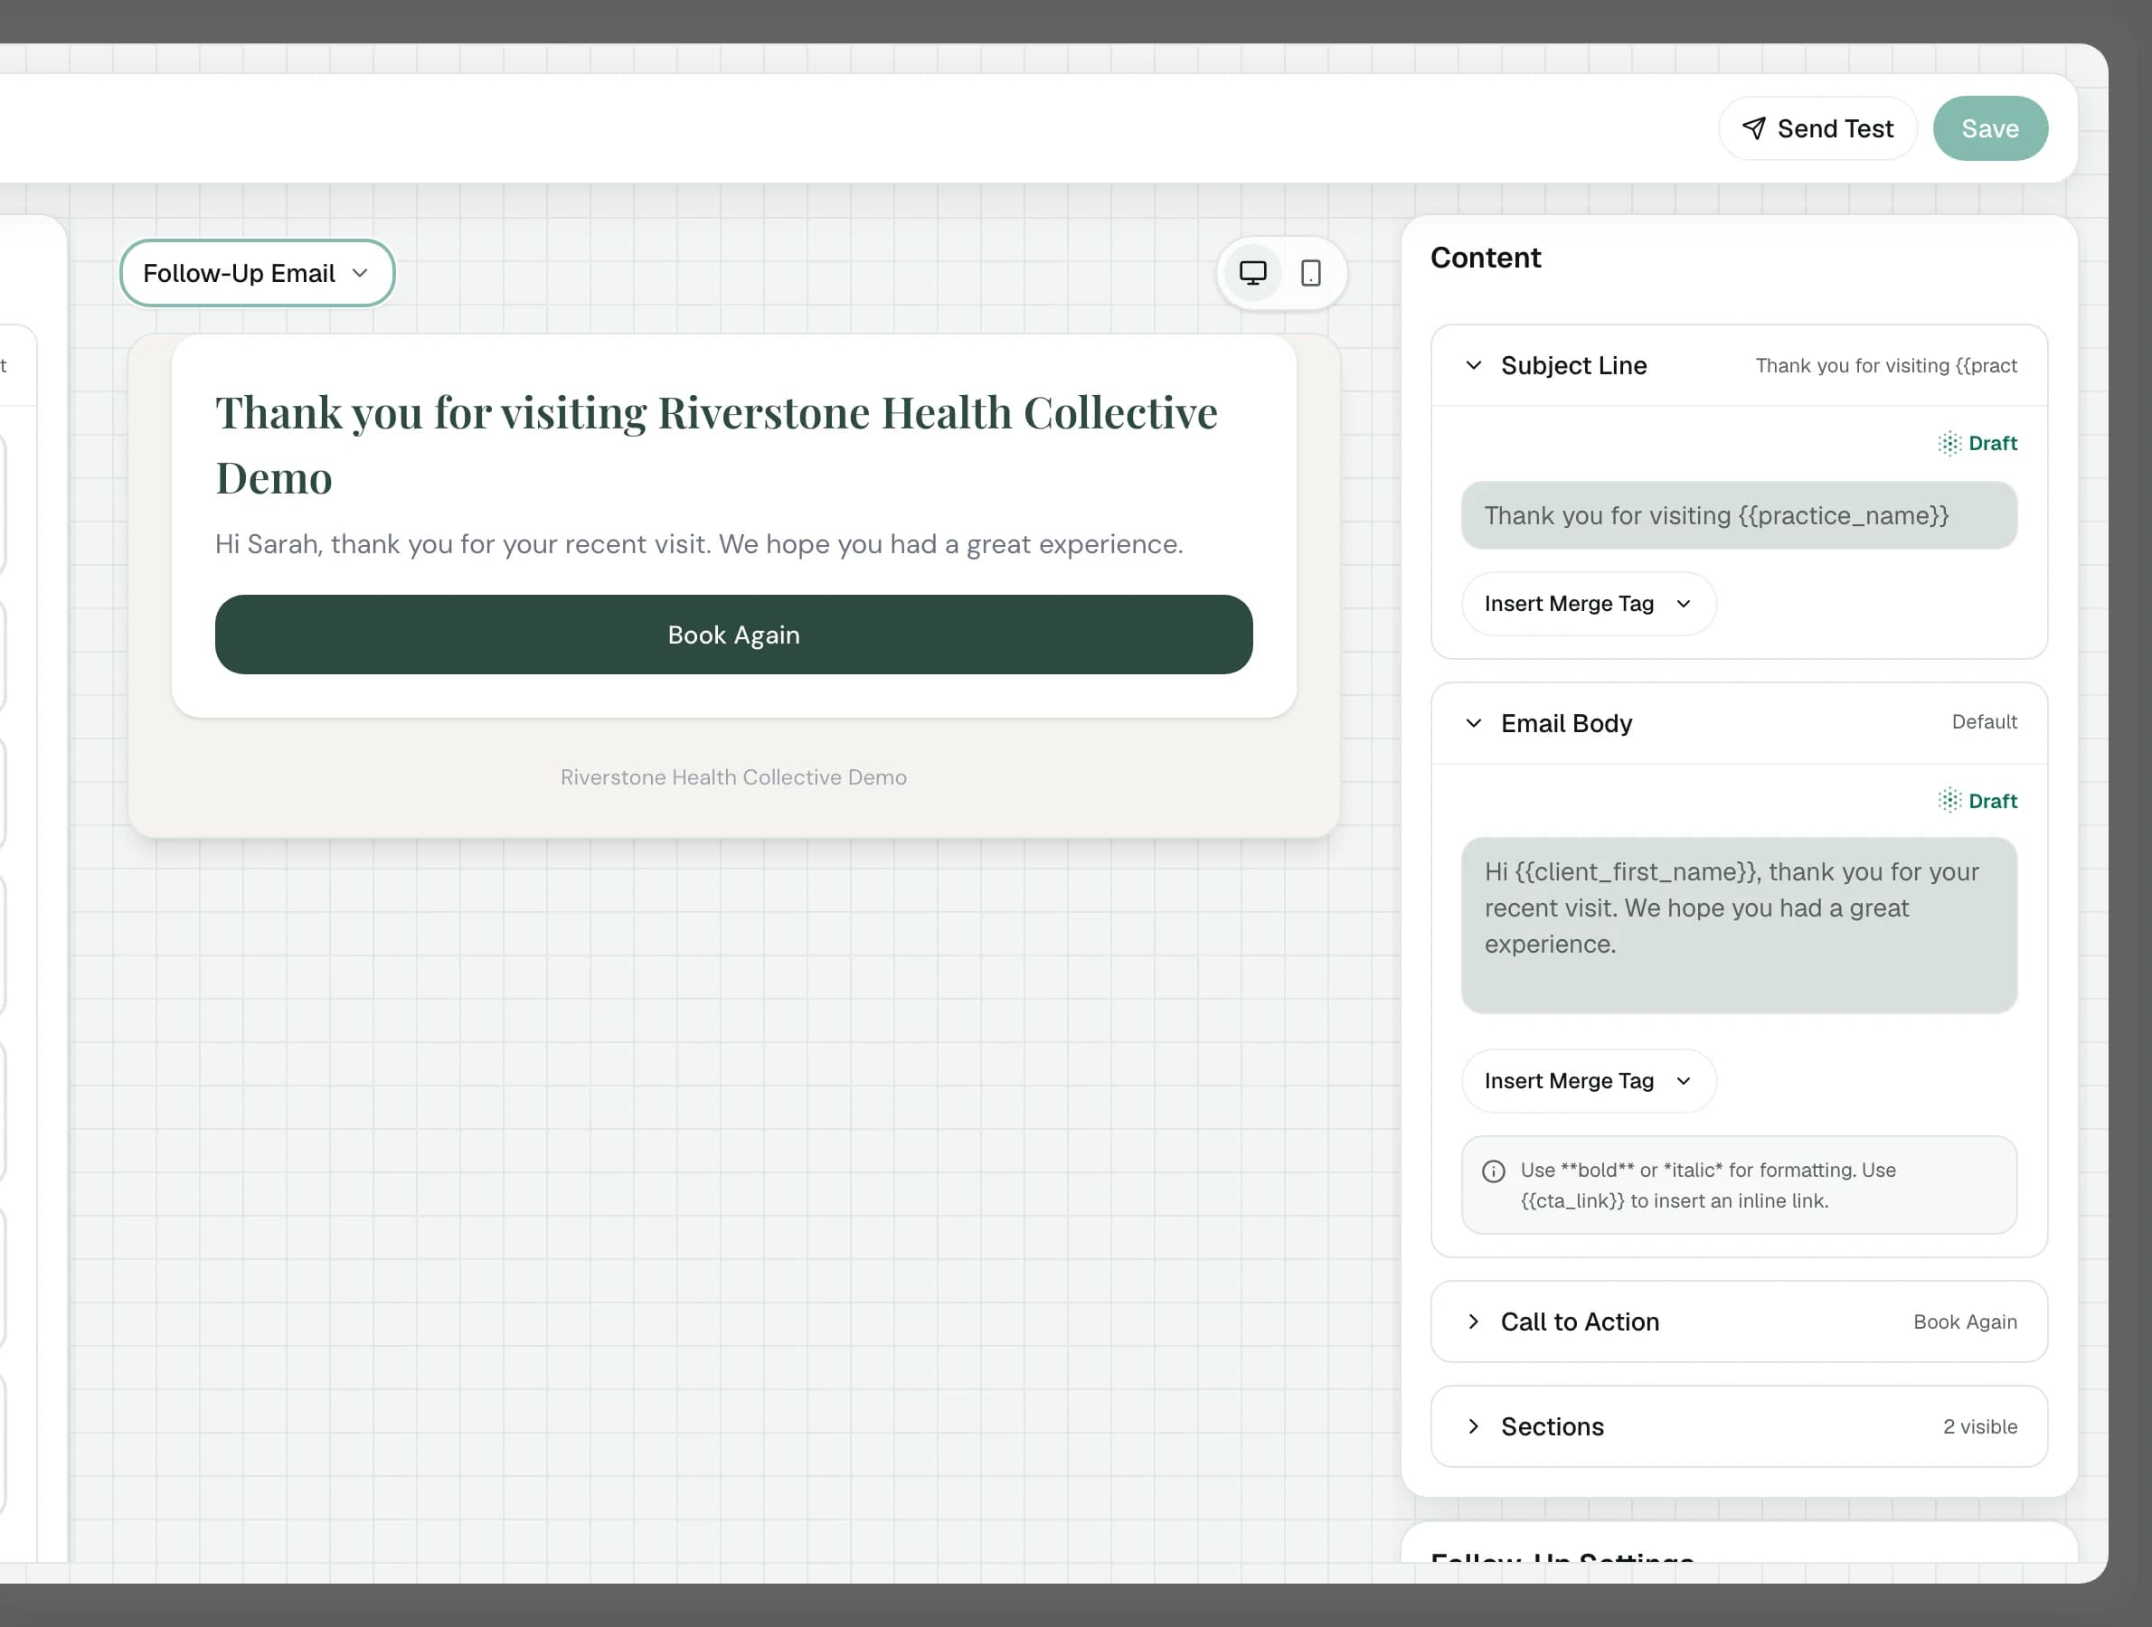Image resolution: width=2152 pixels, height=1627 pixels.
Task: Click the 'Hi Sarah' preview paragraph
Action: [699, 545]
